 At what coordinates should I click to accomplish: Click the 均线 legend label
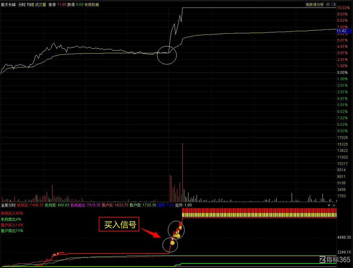pos(30,5)
